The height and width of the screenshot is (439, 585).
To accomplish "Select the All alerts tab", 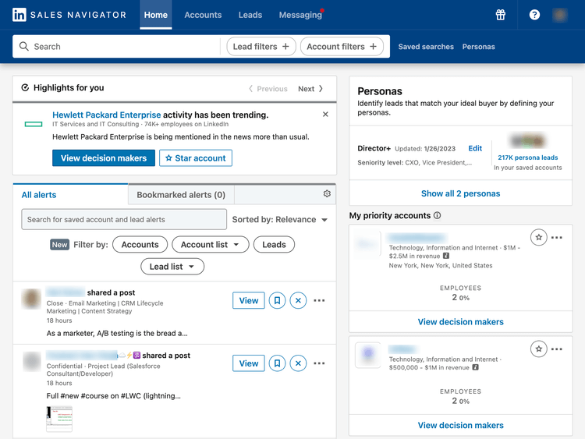I will (x=70, y=195).
